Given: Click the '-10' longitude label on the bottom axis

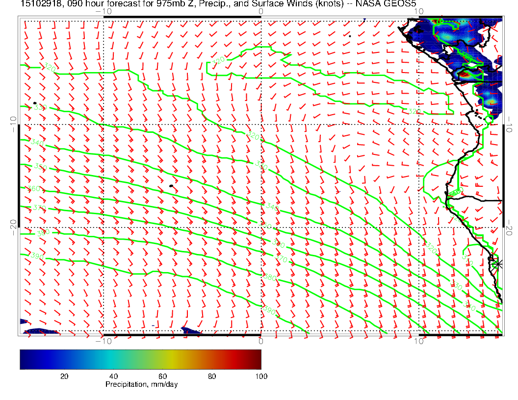Looking at the screenshot, I should coord(103,341).
